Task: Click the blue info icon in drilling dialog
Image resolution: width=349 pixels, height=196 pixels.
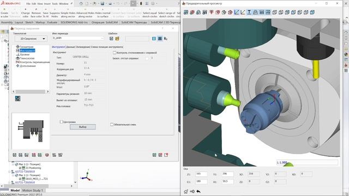Action: click(154, 39)
